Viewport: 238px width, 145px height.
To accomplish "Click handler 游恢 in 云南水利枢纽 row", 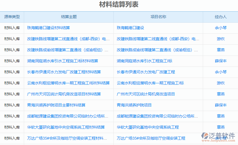I will coord(221,83).
